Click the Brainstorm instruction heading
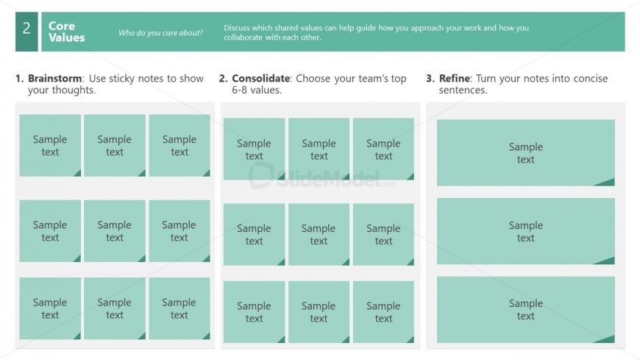 click(110, 84)
